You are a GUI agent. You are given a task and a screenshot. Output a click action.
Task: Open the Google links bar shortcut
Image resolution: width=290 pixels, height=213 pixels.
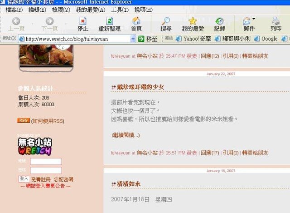pos(266,39)
